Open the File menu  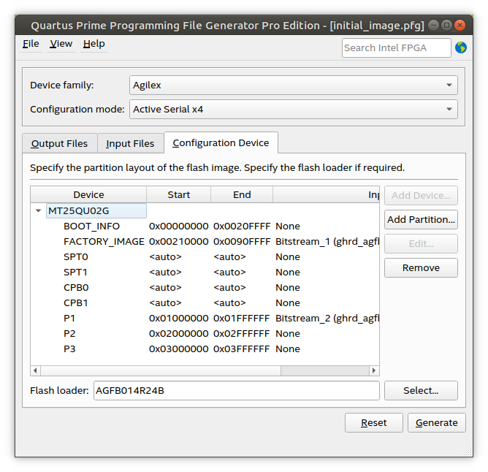31,44
